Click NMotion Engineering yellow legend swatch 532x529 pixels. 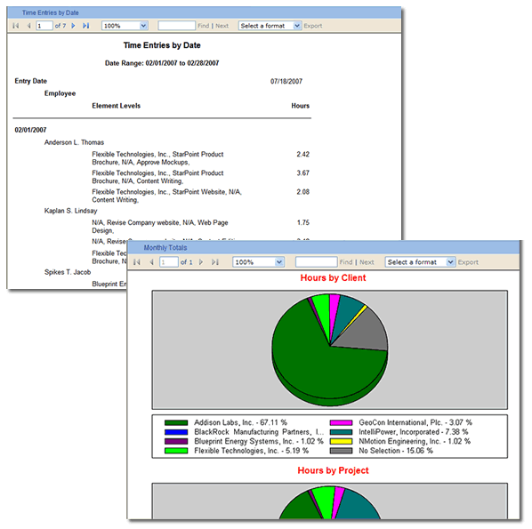coord(341,442)
